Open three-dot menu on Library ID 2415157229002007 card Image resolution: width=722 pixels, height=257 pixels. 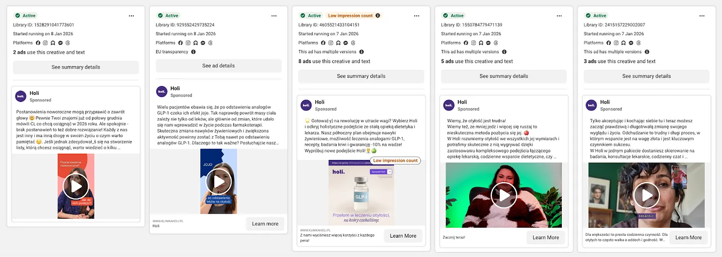(702, 16)
